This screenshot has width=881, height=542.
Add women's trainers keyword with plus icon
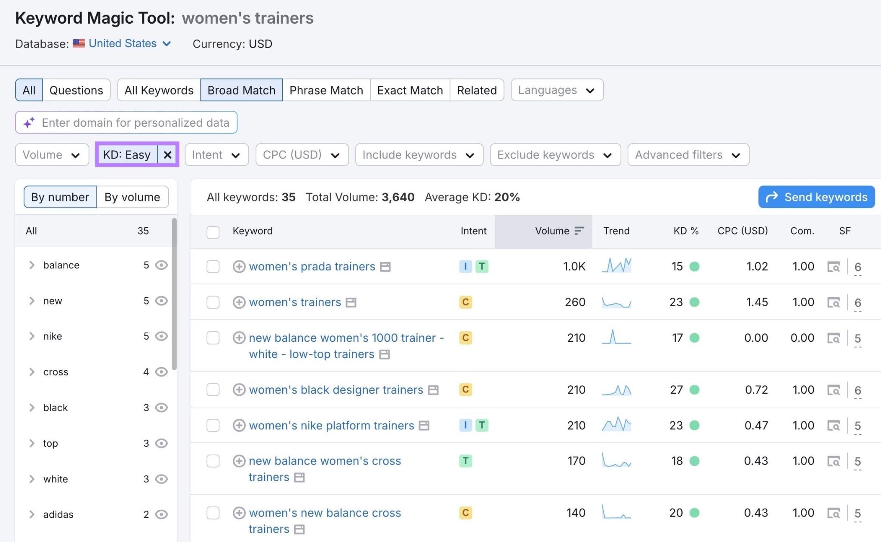coord(239,302)
